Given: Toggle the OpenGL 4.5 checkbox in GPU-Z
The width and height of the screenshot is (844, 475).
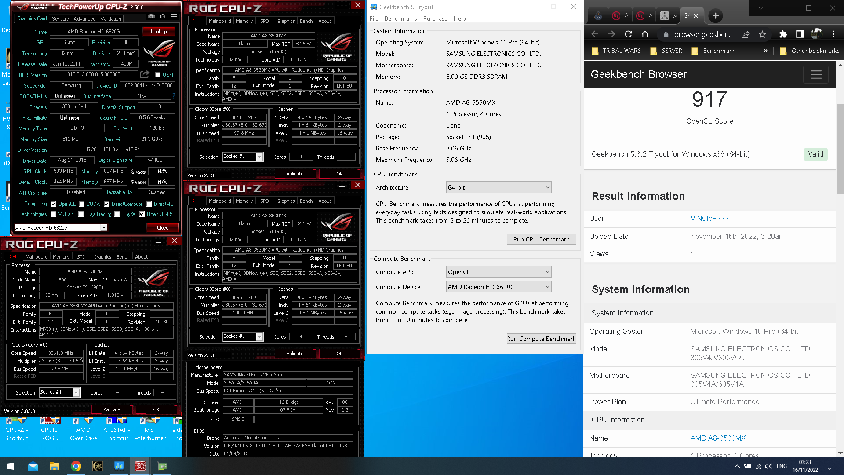Looking at the screenshot, I should [x=142, y=214].
